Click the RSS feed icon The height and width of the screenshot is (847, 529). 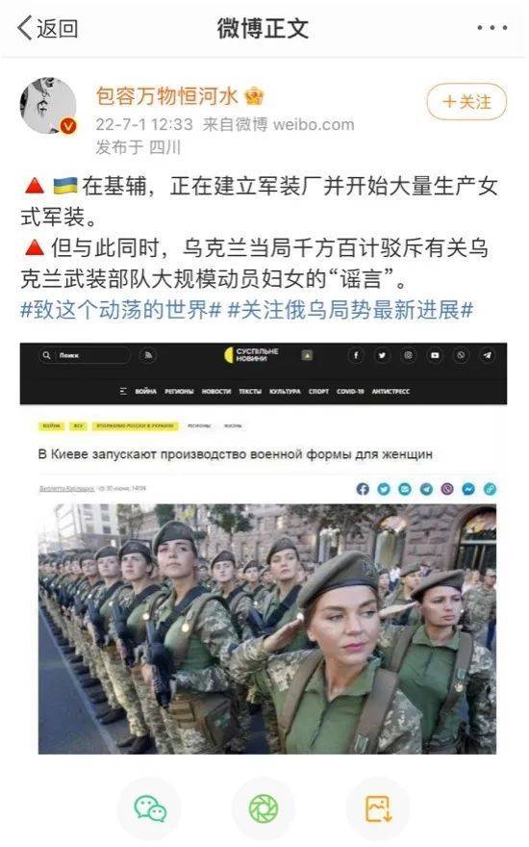point(148,355)
